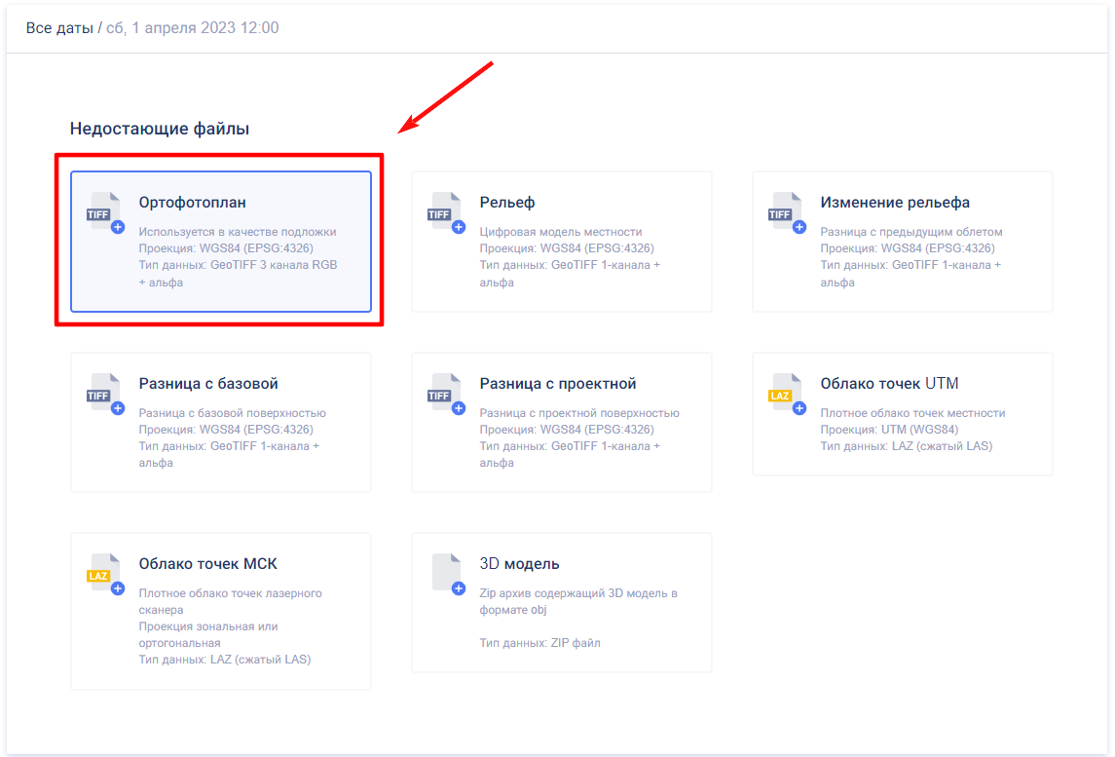Select the Облако точек UTM card title

coord(889,384)
